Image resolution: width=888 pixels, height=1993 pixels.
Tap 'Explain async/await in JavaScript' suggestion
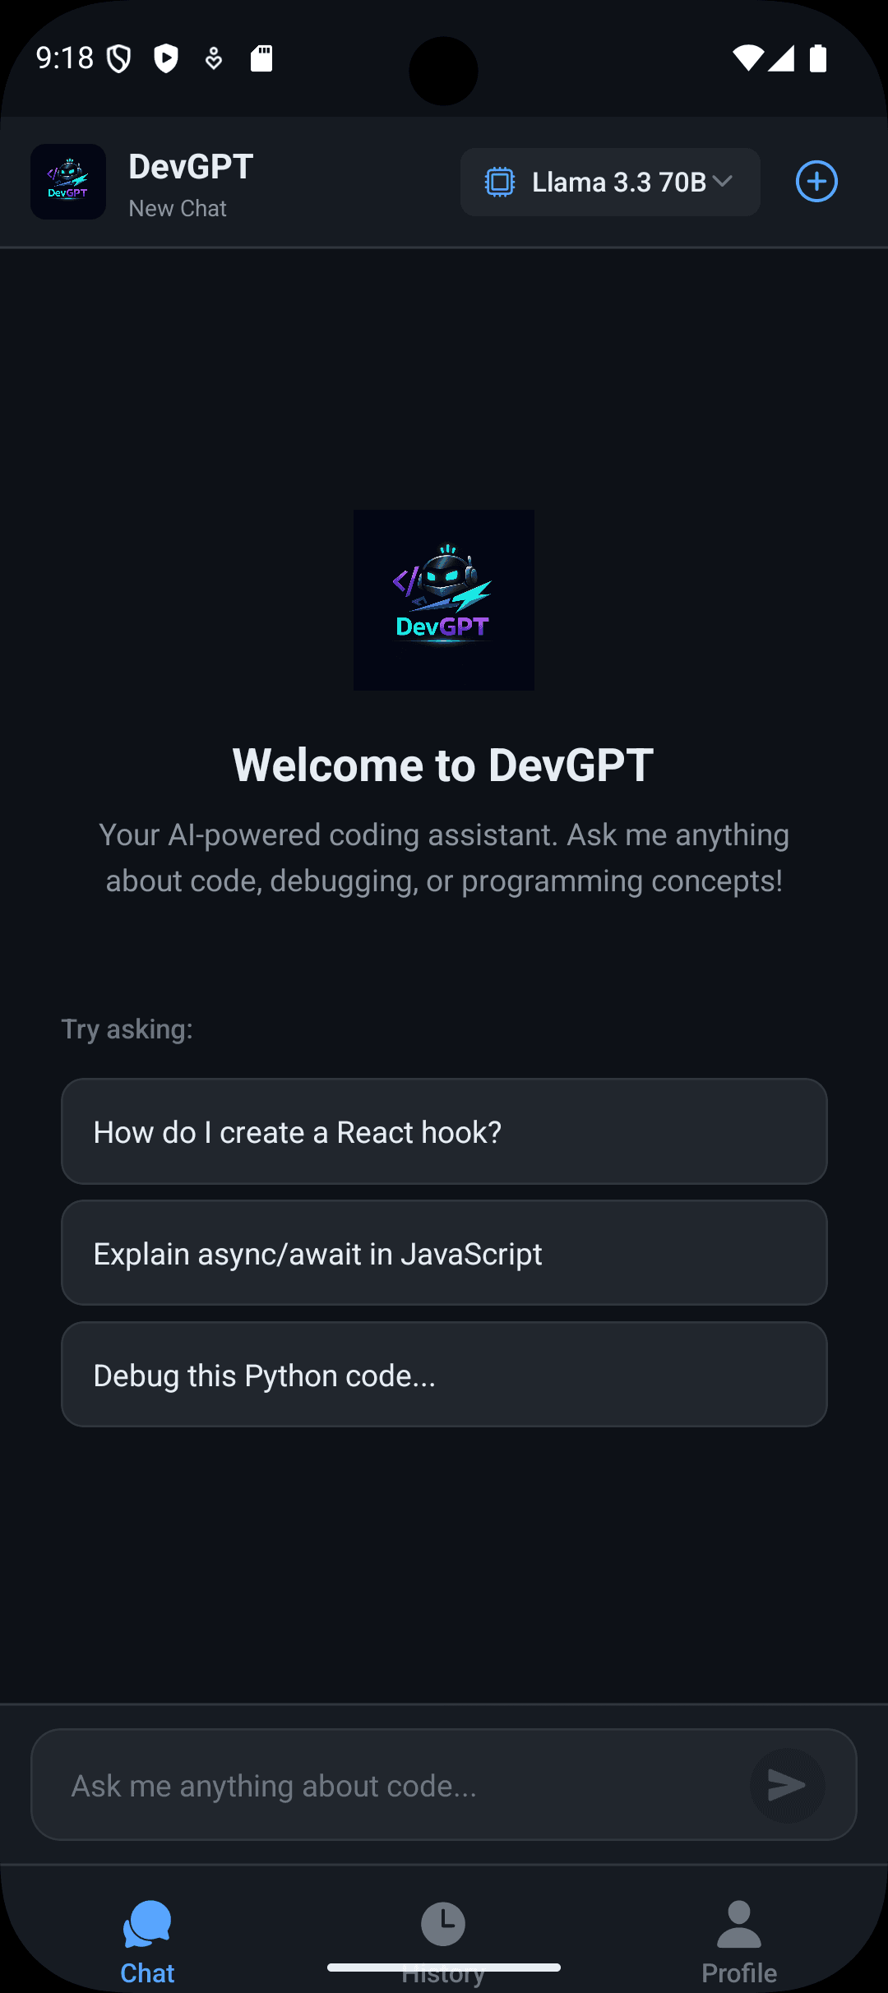point(443,1253)
